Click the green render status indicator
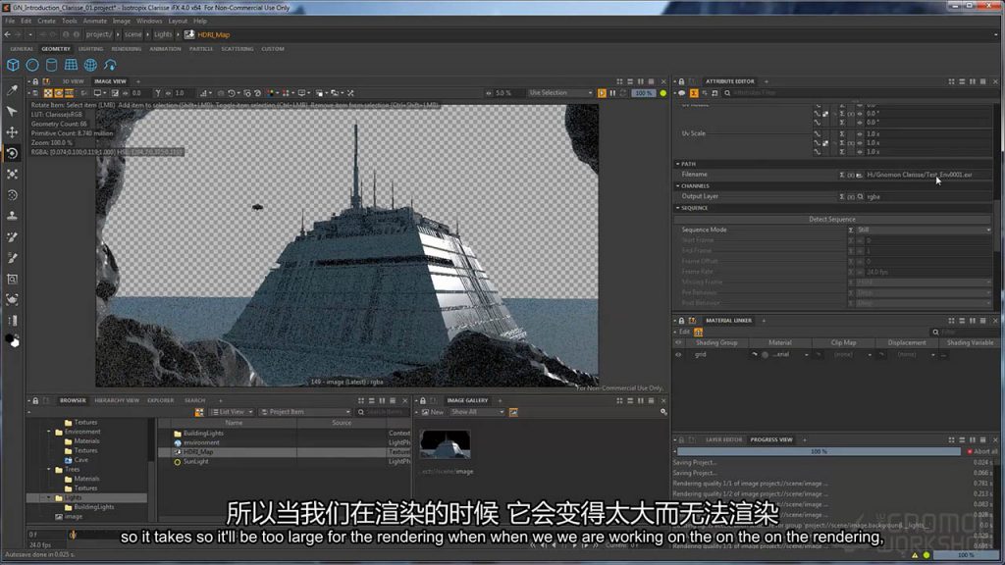The image size is (1005, 565). [x=662, y=93]
